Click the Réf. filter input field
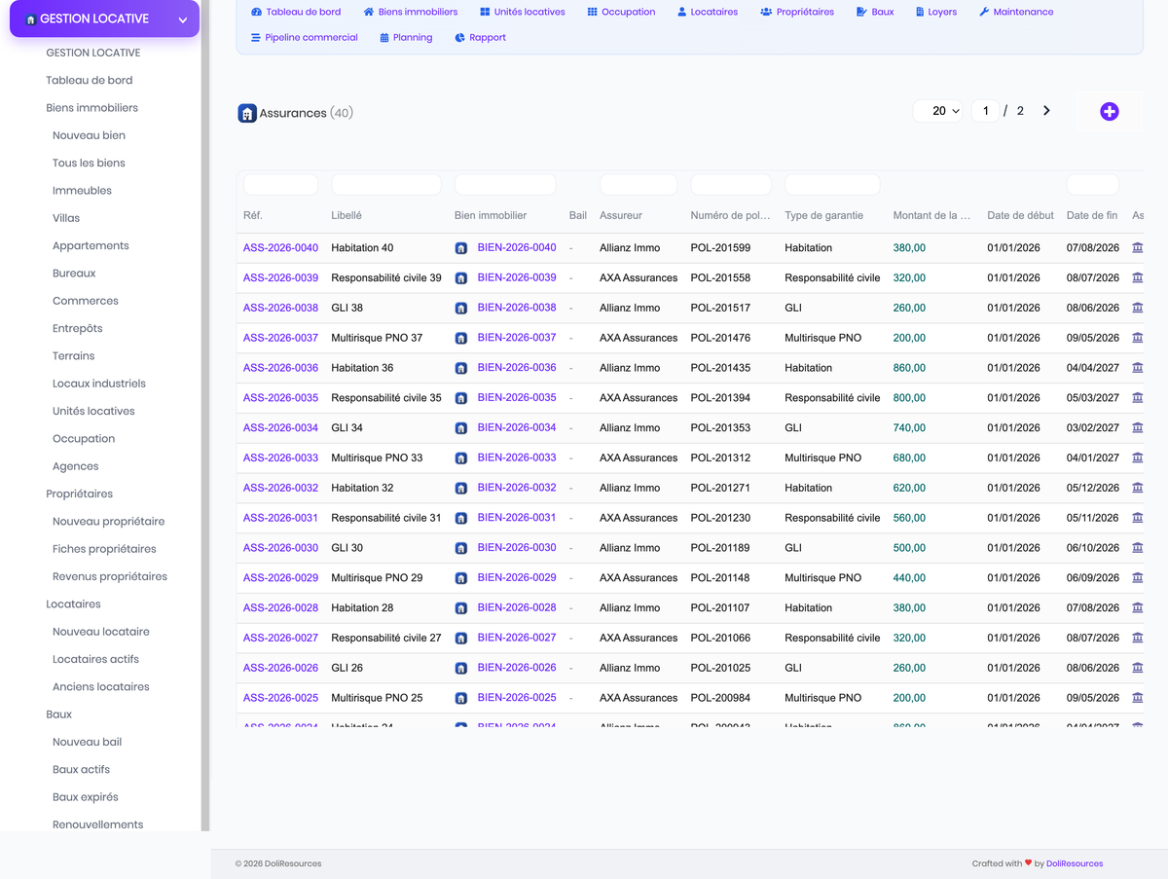Screen dimensions: 1168x879 [280, 185]
